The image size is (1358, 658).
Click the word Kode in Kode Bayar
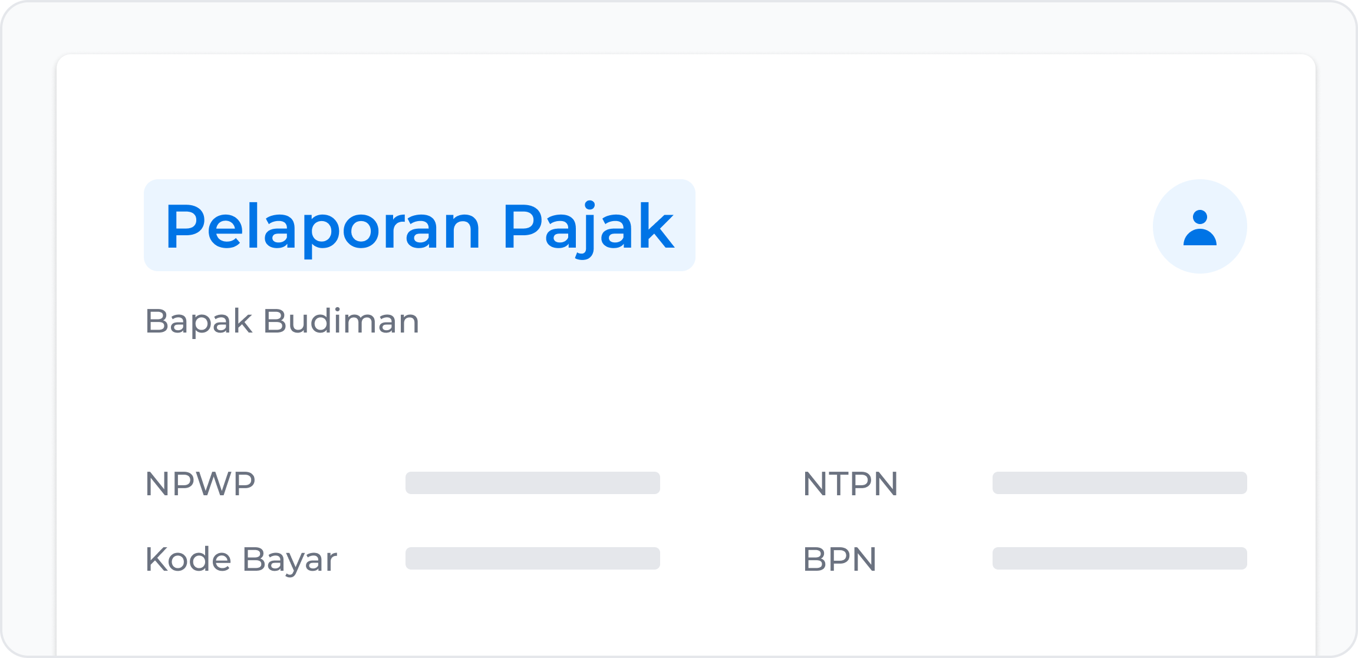[188, 559]
